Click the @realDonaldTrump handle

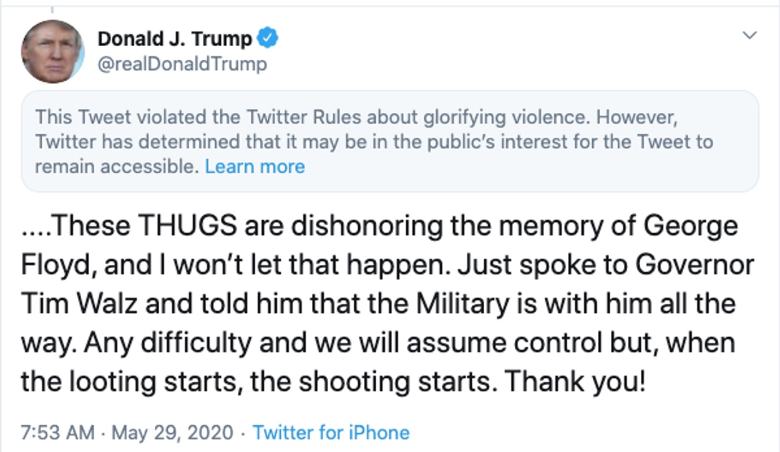pyautogui.click(x=182, y=64)
